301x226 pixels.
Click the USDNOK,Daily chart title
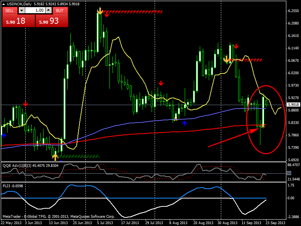(x=19, y=4)
